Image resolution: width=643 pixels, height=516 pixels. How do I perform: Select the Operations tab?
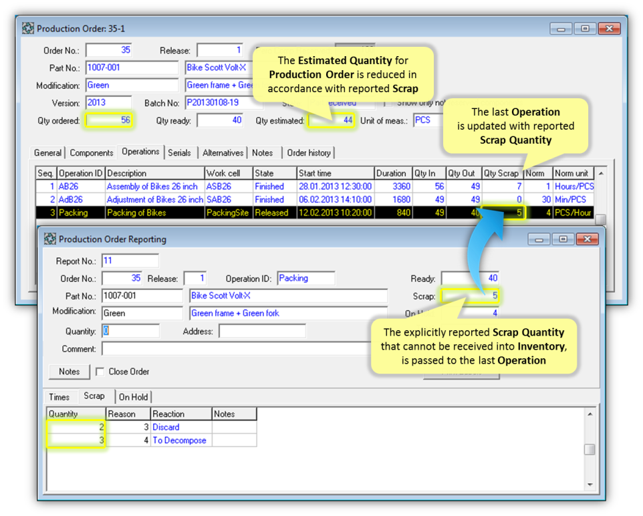click(x=140, y=152)
